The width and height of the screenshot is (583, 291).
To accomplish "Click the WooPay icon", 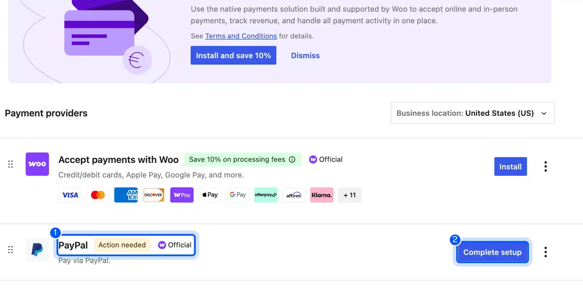I will click(x=182, y=195).
